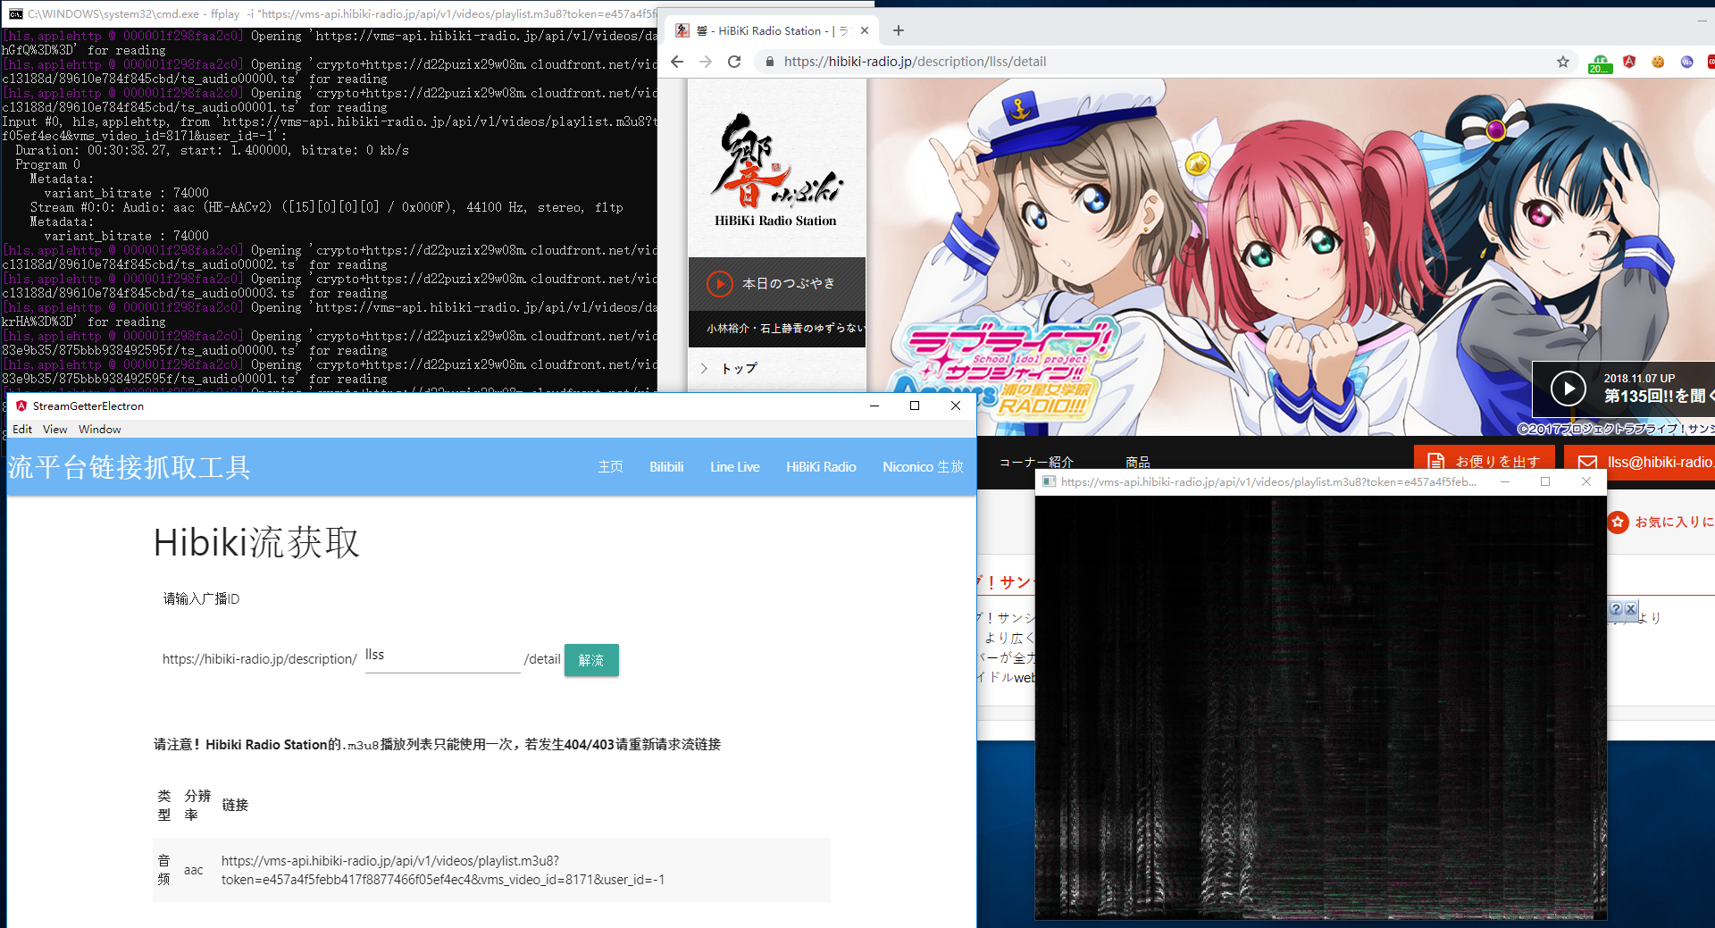The image size is (1715, 928).
Task: Open the Edit menu in StreamGetterElectron
Action: 22,429
